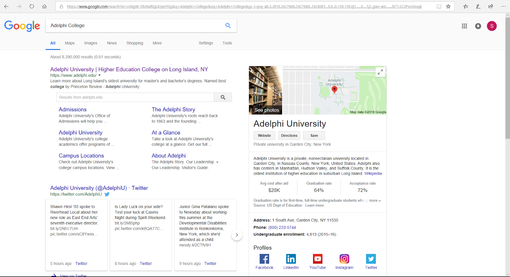The height and width of the screenshot is (277, 510).
Task: Switch to the Maps tab
Action: coord(70,43)
